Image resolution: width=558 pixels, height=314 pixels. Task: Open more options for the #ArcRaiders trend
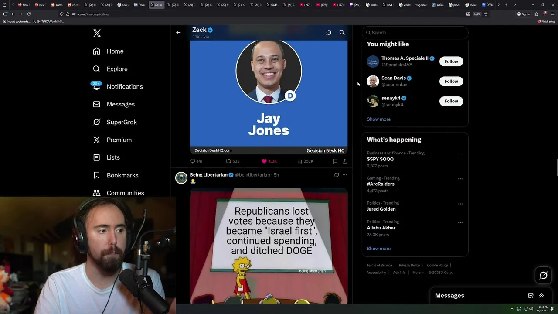[x=460, y=179]
